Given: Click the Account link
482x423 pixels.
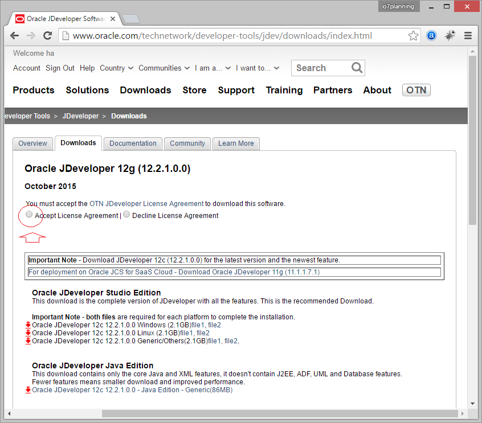Looking at the screenshot, I should [x=26, y=68].
